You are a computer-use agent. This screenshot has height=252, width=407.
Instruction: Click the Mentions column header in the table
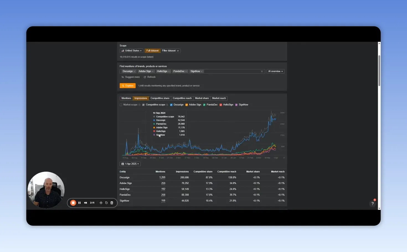pyautogui.click(x=160, y=172)
